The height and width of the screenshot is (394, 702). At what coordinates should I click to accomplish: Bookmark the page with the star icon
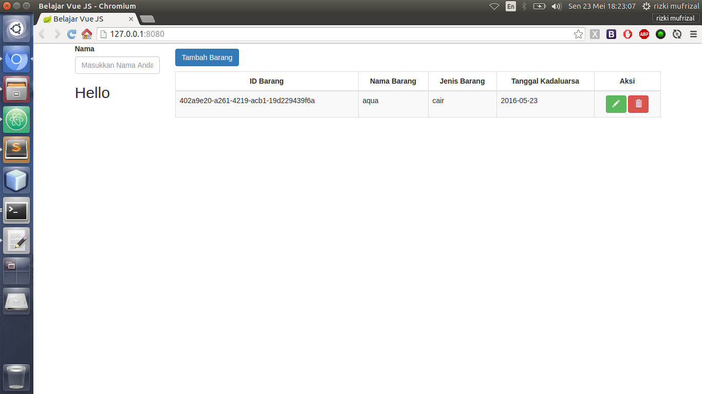578,34
